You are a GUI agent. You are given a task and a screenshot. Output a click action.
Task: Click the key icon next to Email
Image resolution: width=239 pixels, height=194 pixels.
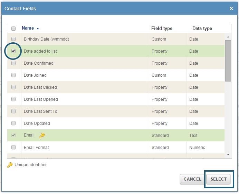(x=41, y=136)
